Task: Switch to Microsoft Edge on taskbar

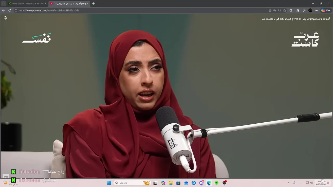Action: coord(209,183)
